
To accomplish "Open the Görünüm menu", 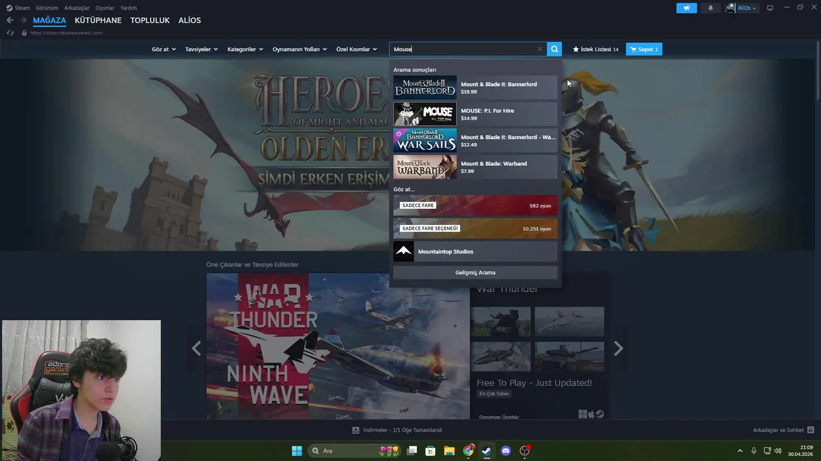I will 47,8.
